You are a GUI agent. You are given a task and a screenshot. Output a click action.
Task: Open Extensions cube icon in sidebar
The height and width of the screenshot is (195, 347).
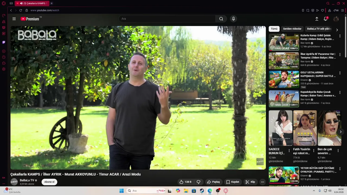(x=4, y=63)
